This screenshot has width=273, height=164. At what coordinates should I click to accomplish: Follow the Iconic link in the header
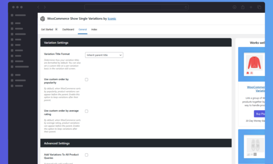point(112,19)
